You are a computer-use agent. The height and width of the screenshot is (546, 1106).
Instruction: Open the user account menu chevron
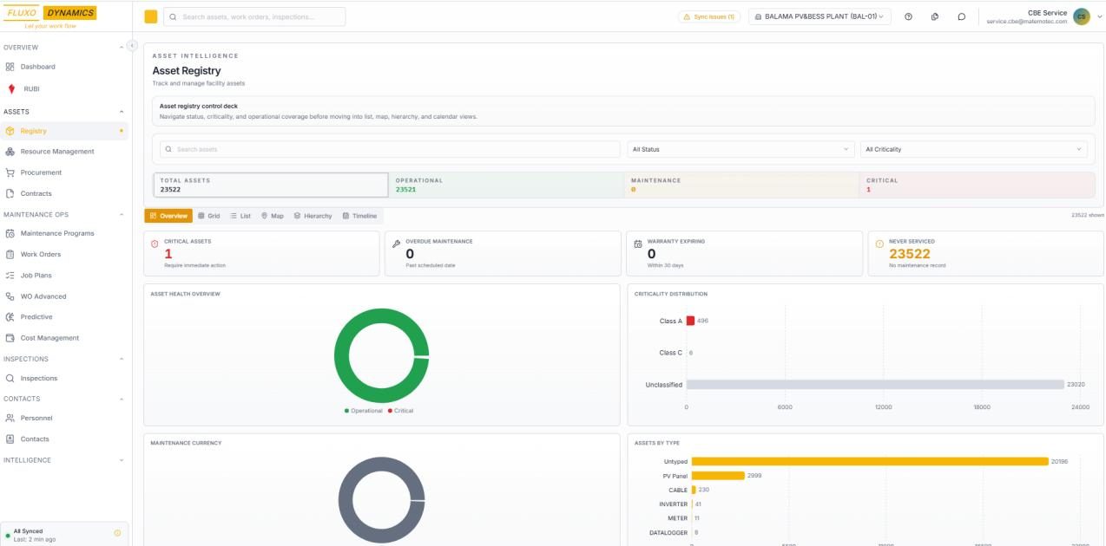point(1099,16)
